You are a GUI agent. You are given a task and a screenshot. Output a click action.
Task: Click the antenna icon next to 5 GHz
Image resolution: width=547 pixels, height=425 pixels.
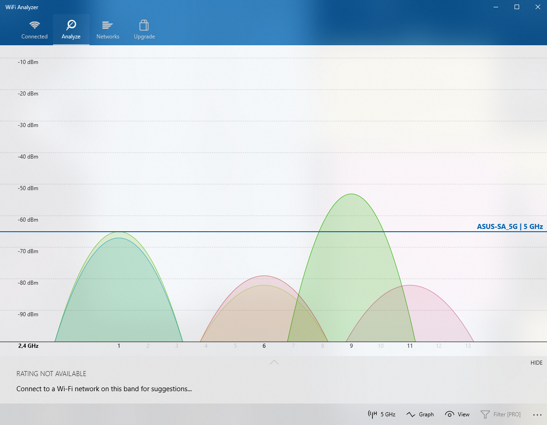tap(372, 414)
